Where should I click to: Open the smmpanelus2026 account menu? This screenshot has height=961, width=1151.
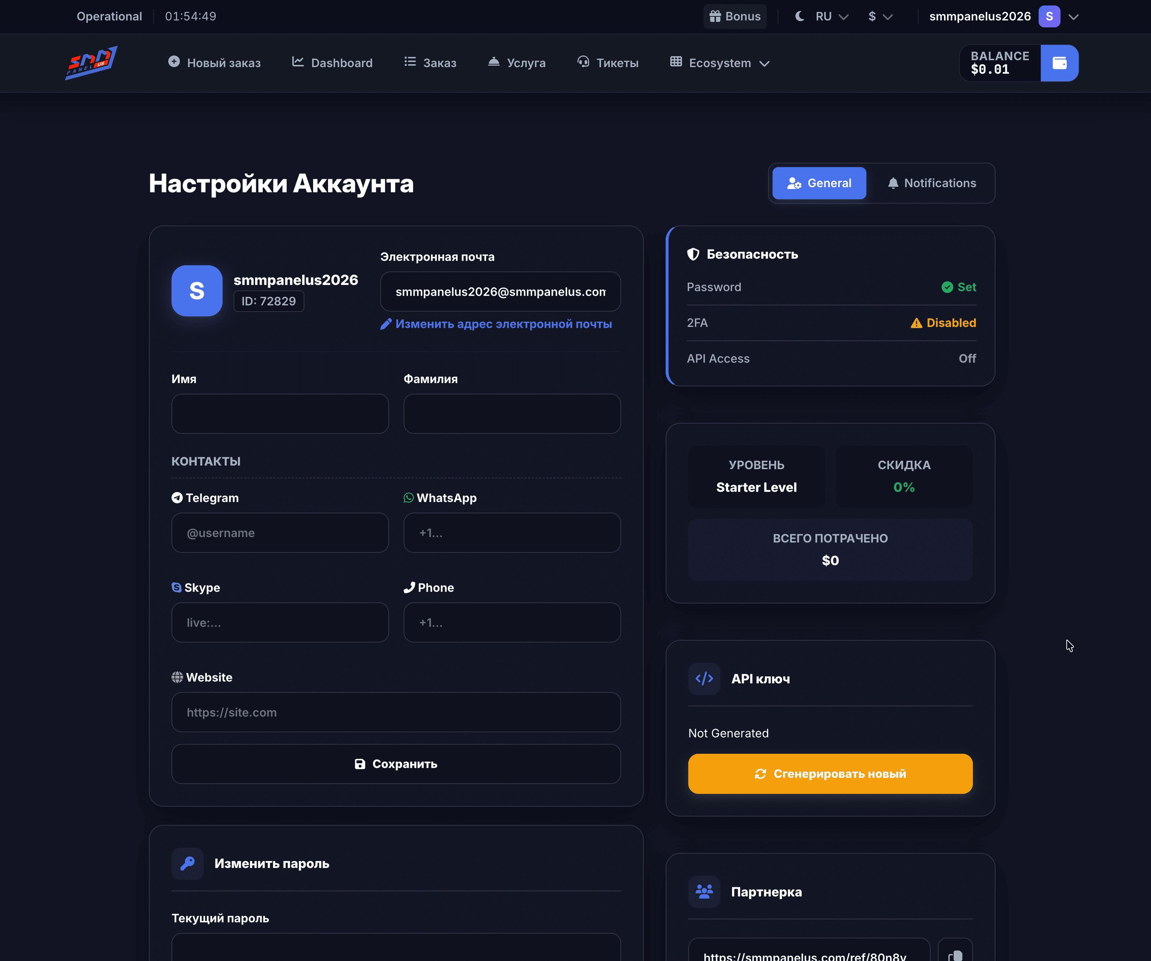click(980, 16)
